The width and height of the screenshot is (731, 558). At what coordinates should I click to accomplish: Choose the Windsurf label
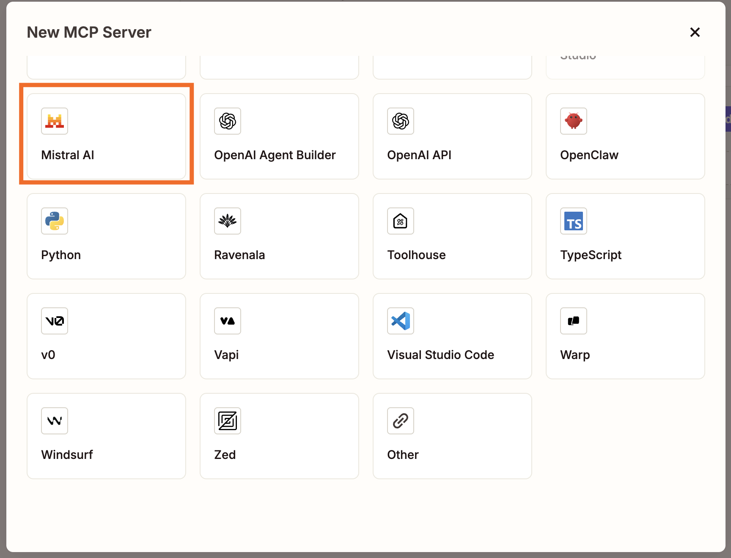(67, 455)
